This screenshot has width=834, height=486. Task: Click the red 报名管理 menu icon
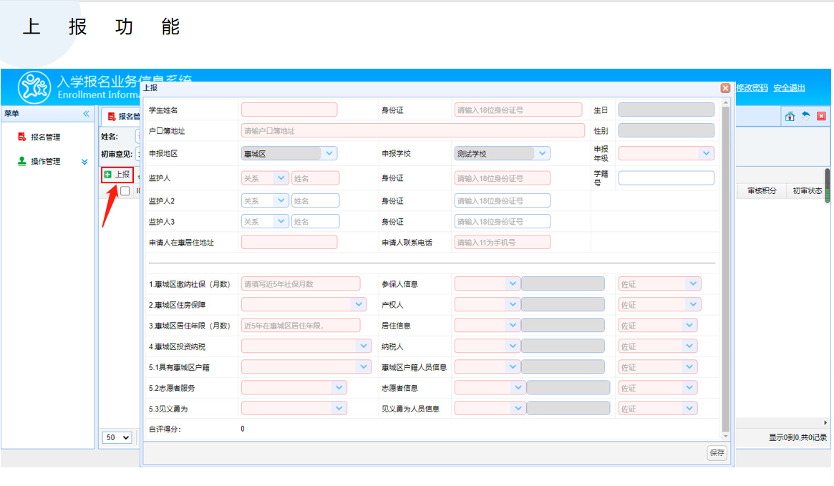(21, 137)
